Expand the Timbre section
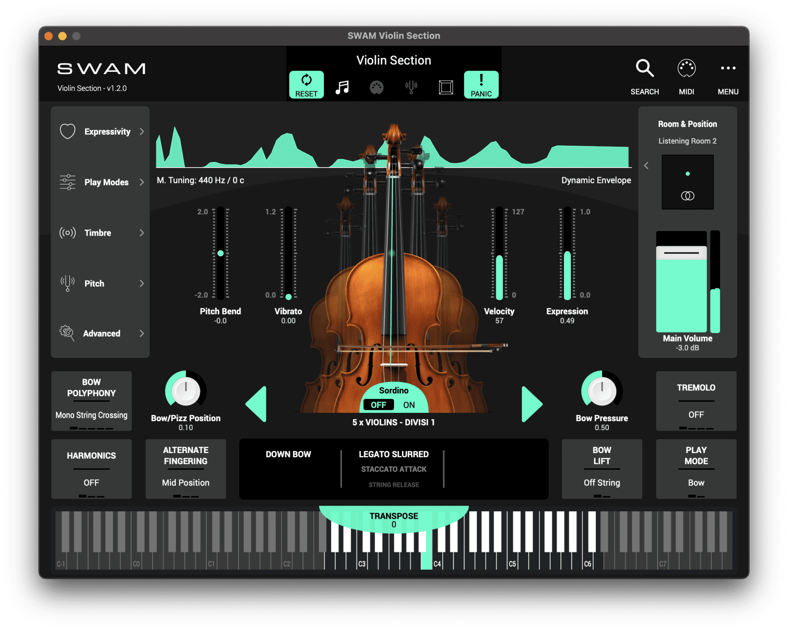This screenshot has width=788, height=630. [x=101, y=233]
